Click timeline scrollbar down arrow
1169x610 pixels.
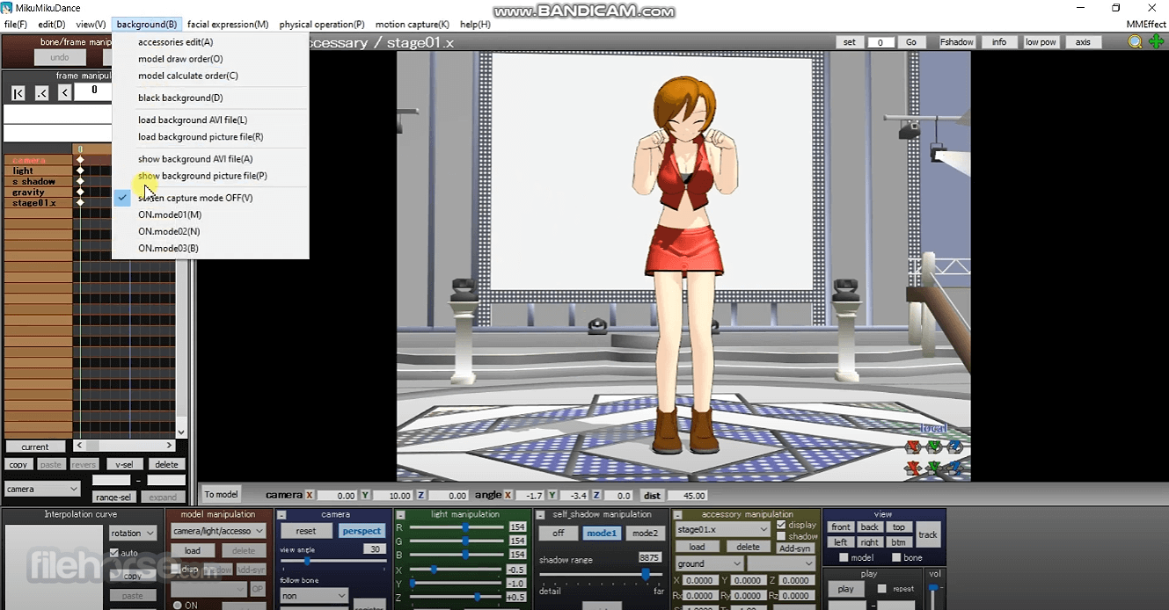click(x=182, y=432)
